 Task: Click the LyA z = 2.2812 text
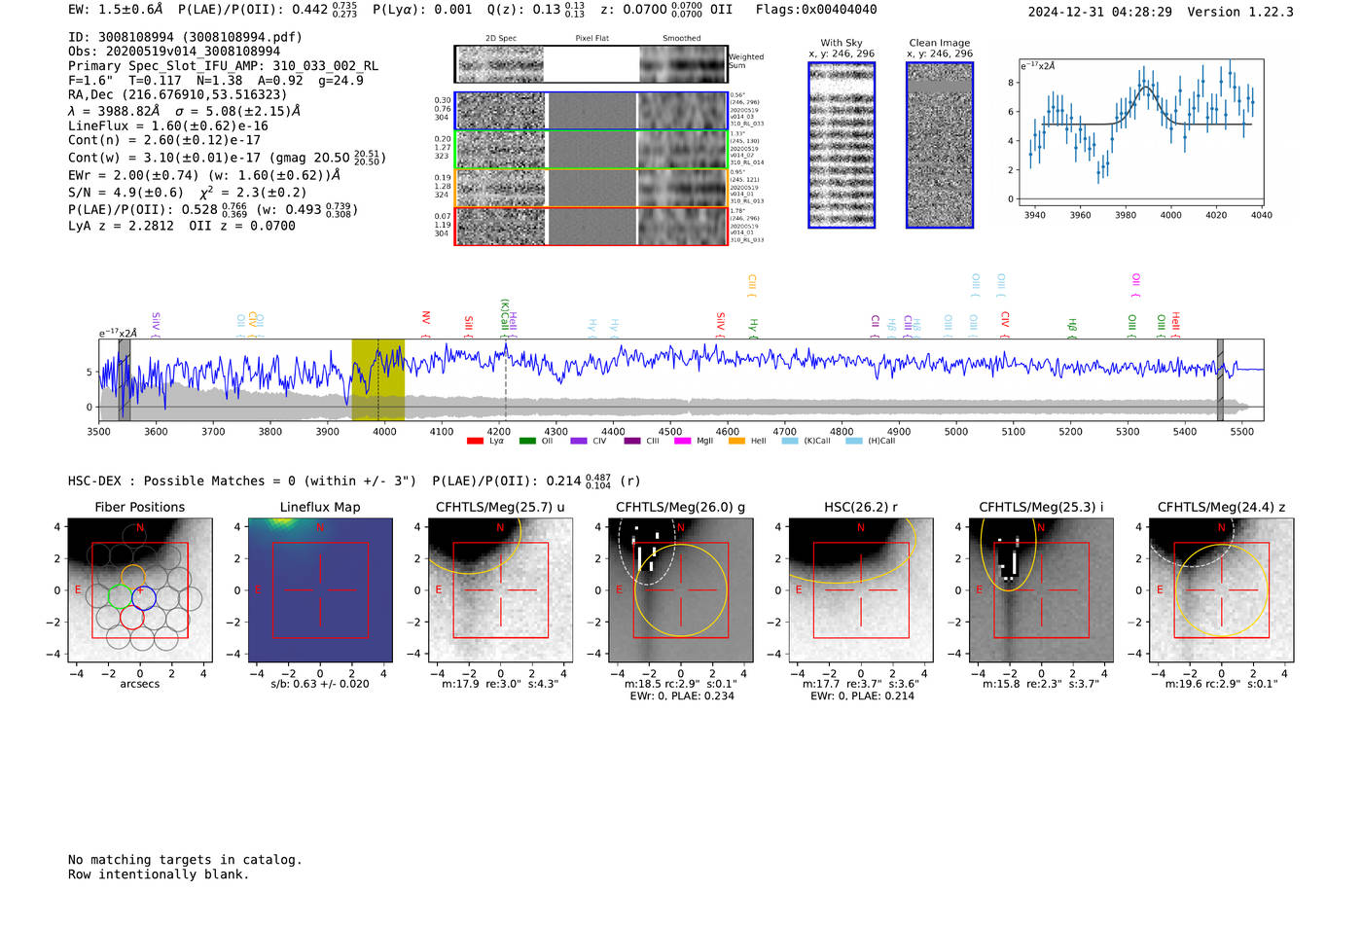[121, 226]
